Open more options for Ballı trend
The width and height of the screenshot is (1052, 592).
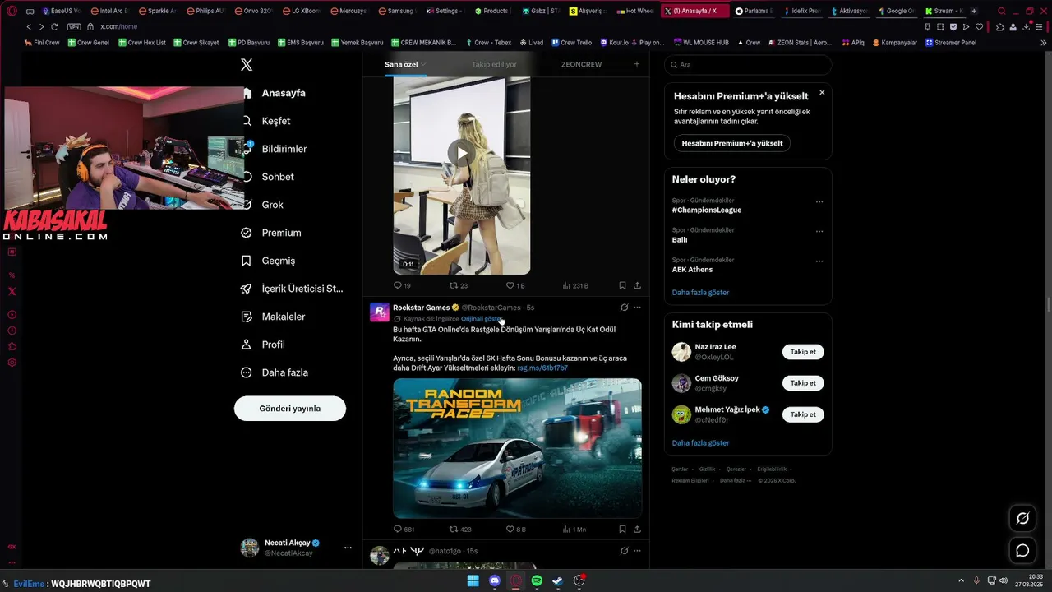819,232
